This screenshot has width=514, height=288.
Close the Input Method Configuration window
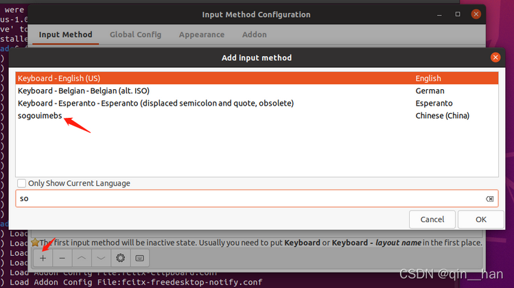tap(476, 14)
